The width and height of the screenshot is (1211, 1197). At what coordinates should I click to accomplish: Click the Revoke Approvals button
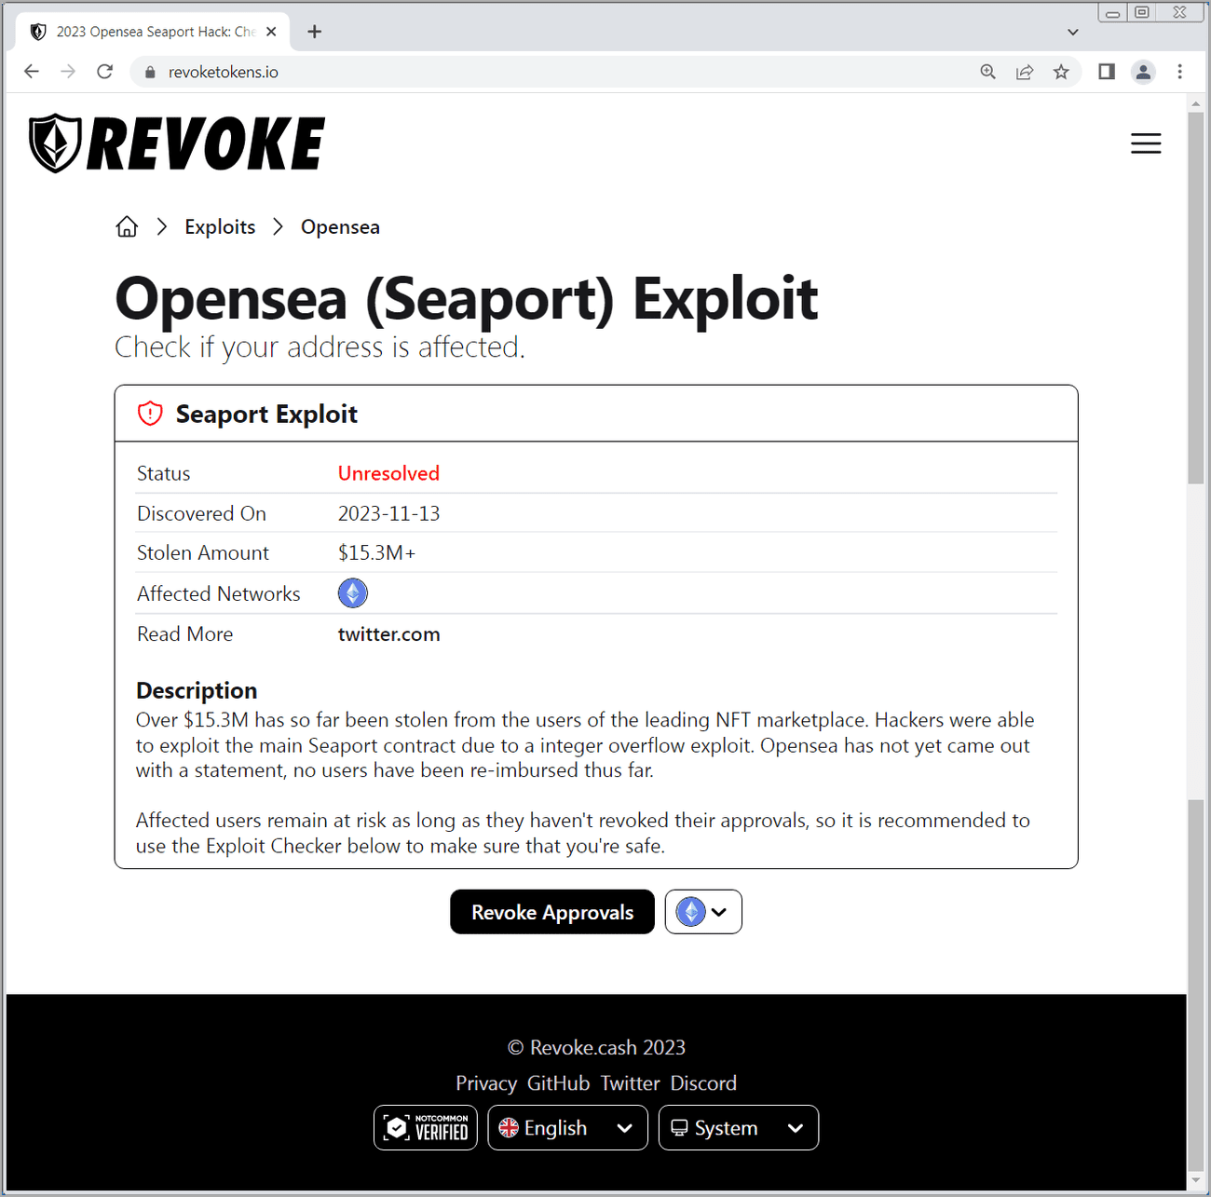[x=552, y=912]
